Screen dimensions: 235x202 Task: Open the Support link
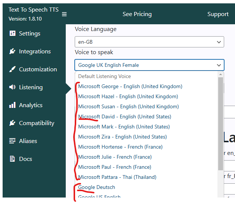pyautogui.click(x=218, y=14)
